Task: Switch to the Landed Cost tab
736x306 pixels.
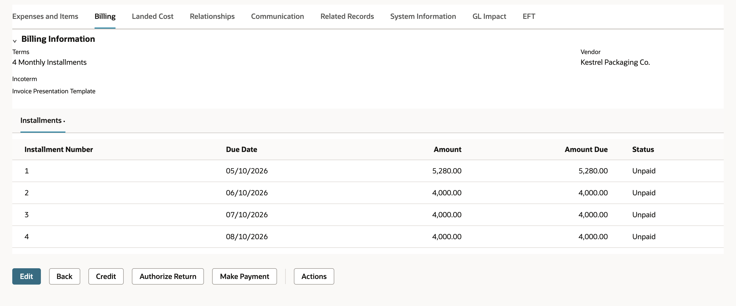Action: click(x=153, y=16)
